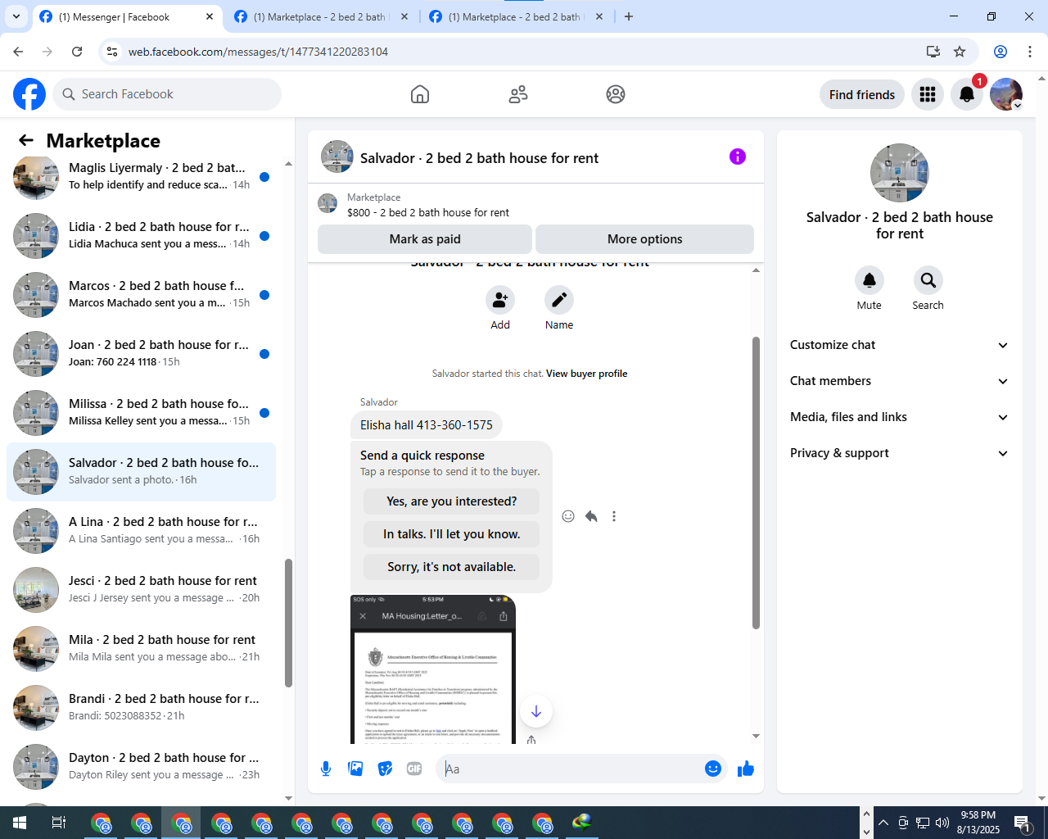Reply to message using arrow icon

coord(591,516)
